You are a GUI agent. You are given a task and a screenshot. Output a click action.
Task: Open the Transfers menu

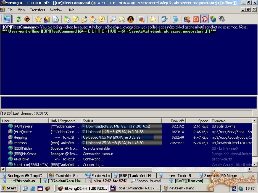[x=37, y=10]
